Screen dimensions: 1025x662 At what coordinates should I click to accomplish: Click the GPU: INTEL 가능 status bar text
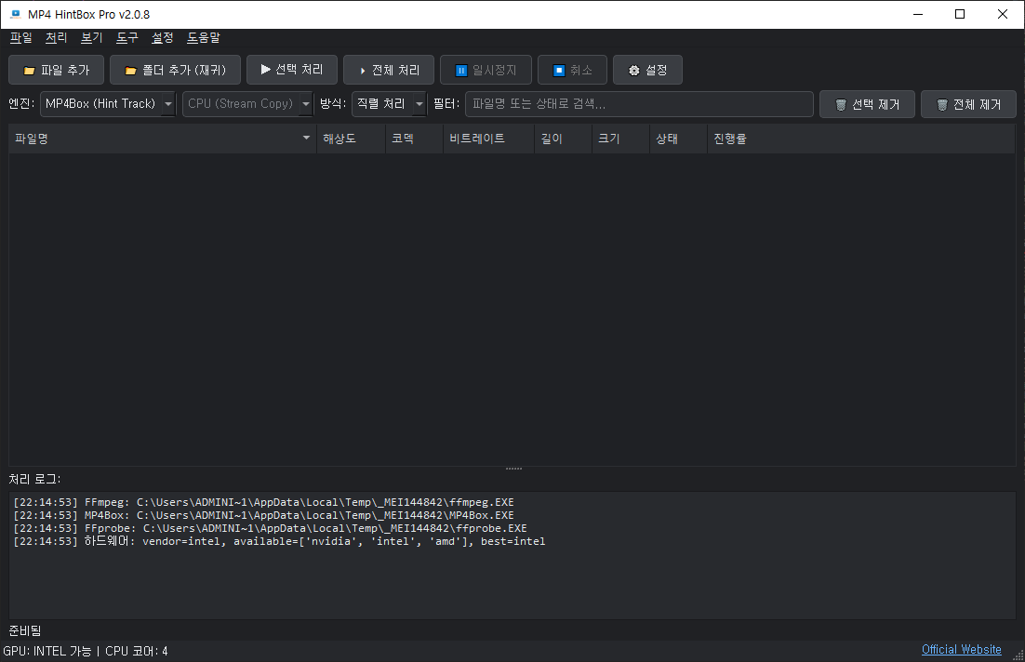tap(47, 651)
